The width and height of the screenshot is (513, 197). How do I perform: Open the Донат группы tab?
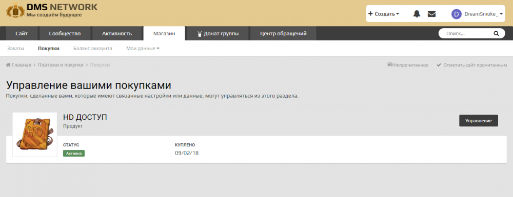click(218, 33)
